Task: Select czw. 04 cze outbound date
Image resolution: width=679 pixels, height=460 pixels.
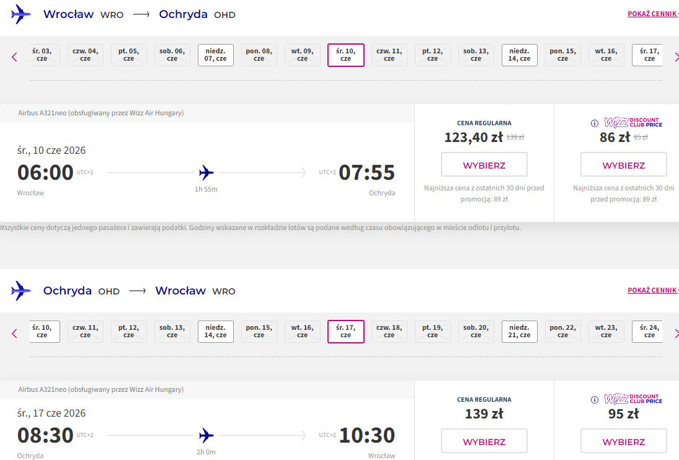Action: (86, 55)
